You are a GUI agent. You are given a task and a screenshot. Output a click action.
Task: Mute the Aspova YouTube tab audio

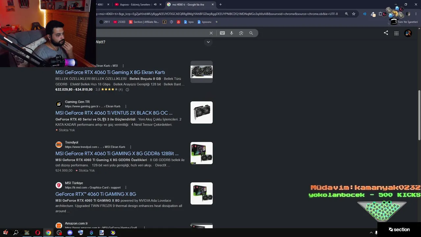click(x=155, y=5)
